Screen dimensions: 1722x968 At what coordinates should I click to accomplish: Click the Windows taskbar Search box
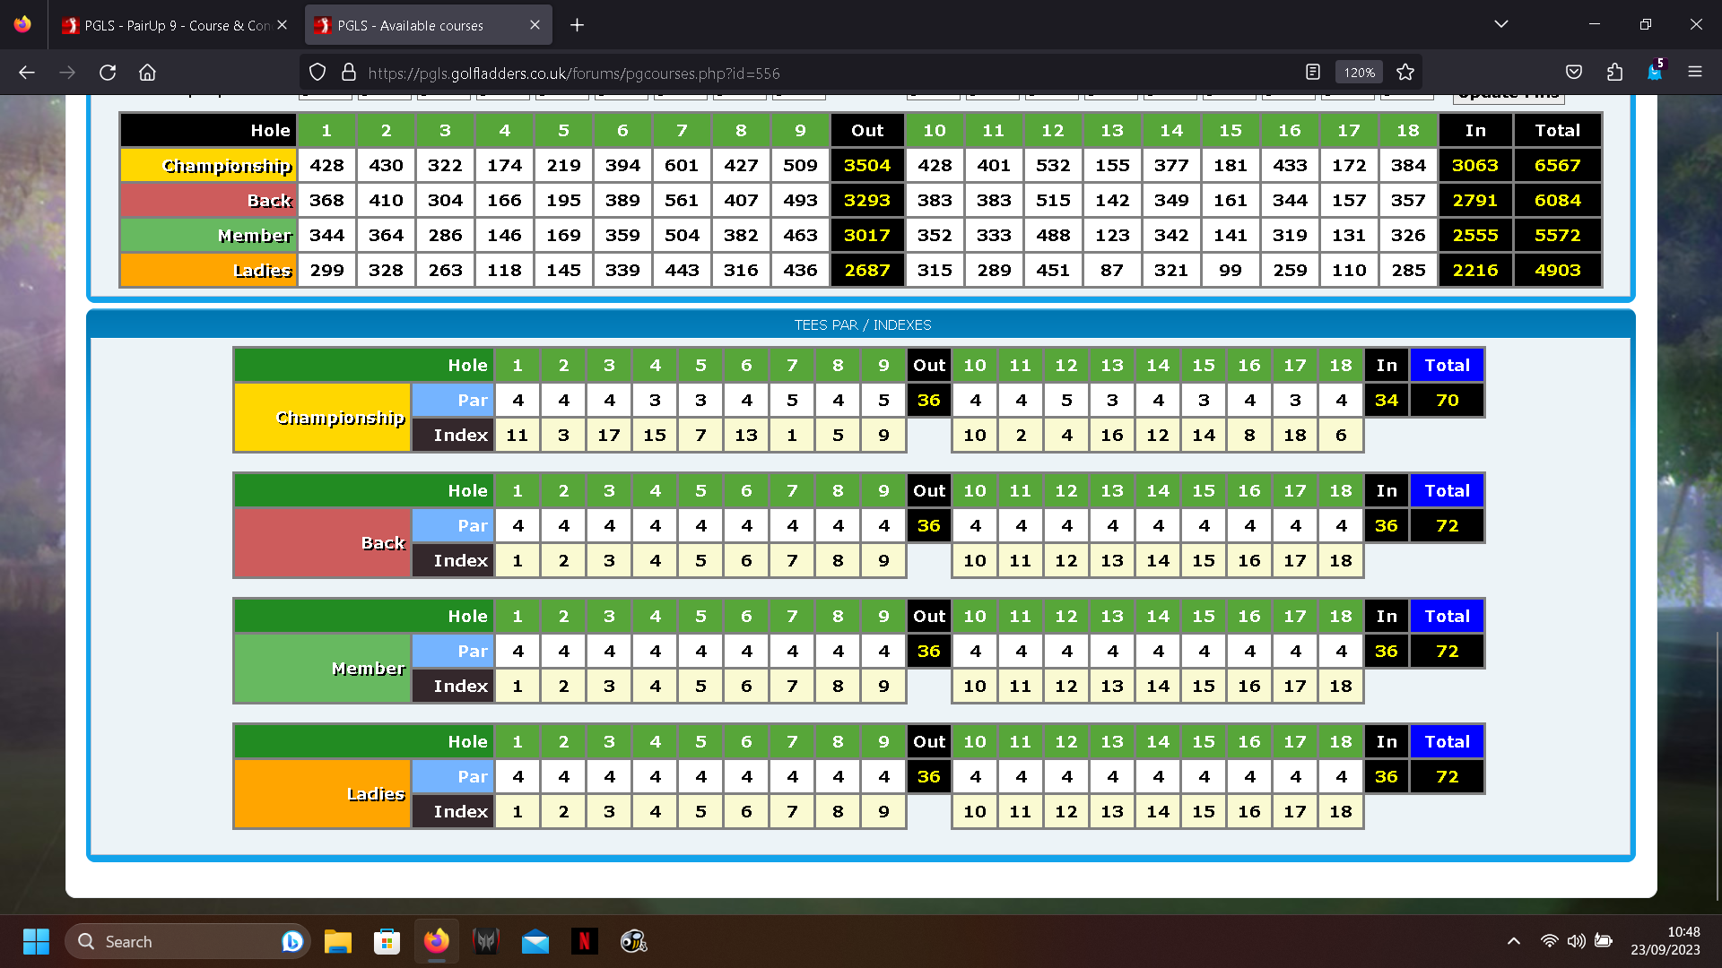[179, 941]
